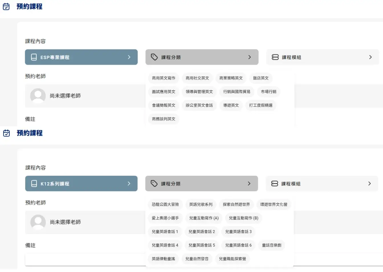Select the 飯店英文 category chip
Screen dimensions: 383x272
point(261,78)
